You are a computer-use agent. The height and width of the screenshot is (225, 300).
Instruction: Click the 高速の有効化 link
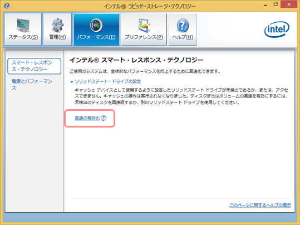pyautogui.click(x=87, y=118)
